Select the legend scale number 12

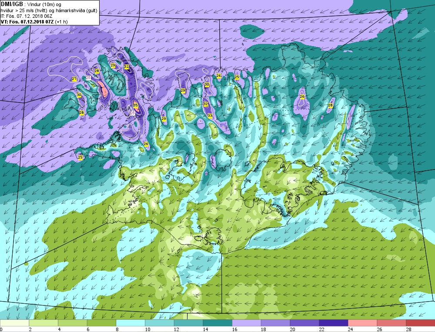[x=177, y=329]
